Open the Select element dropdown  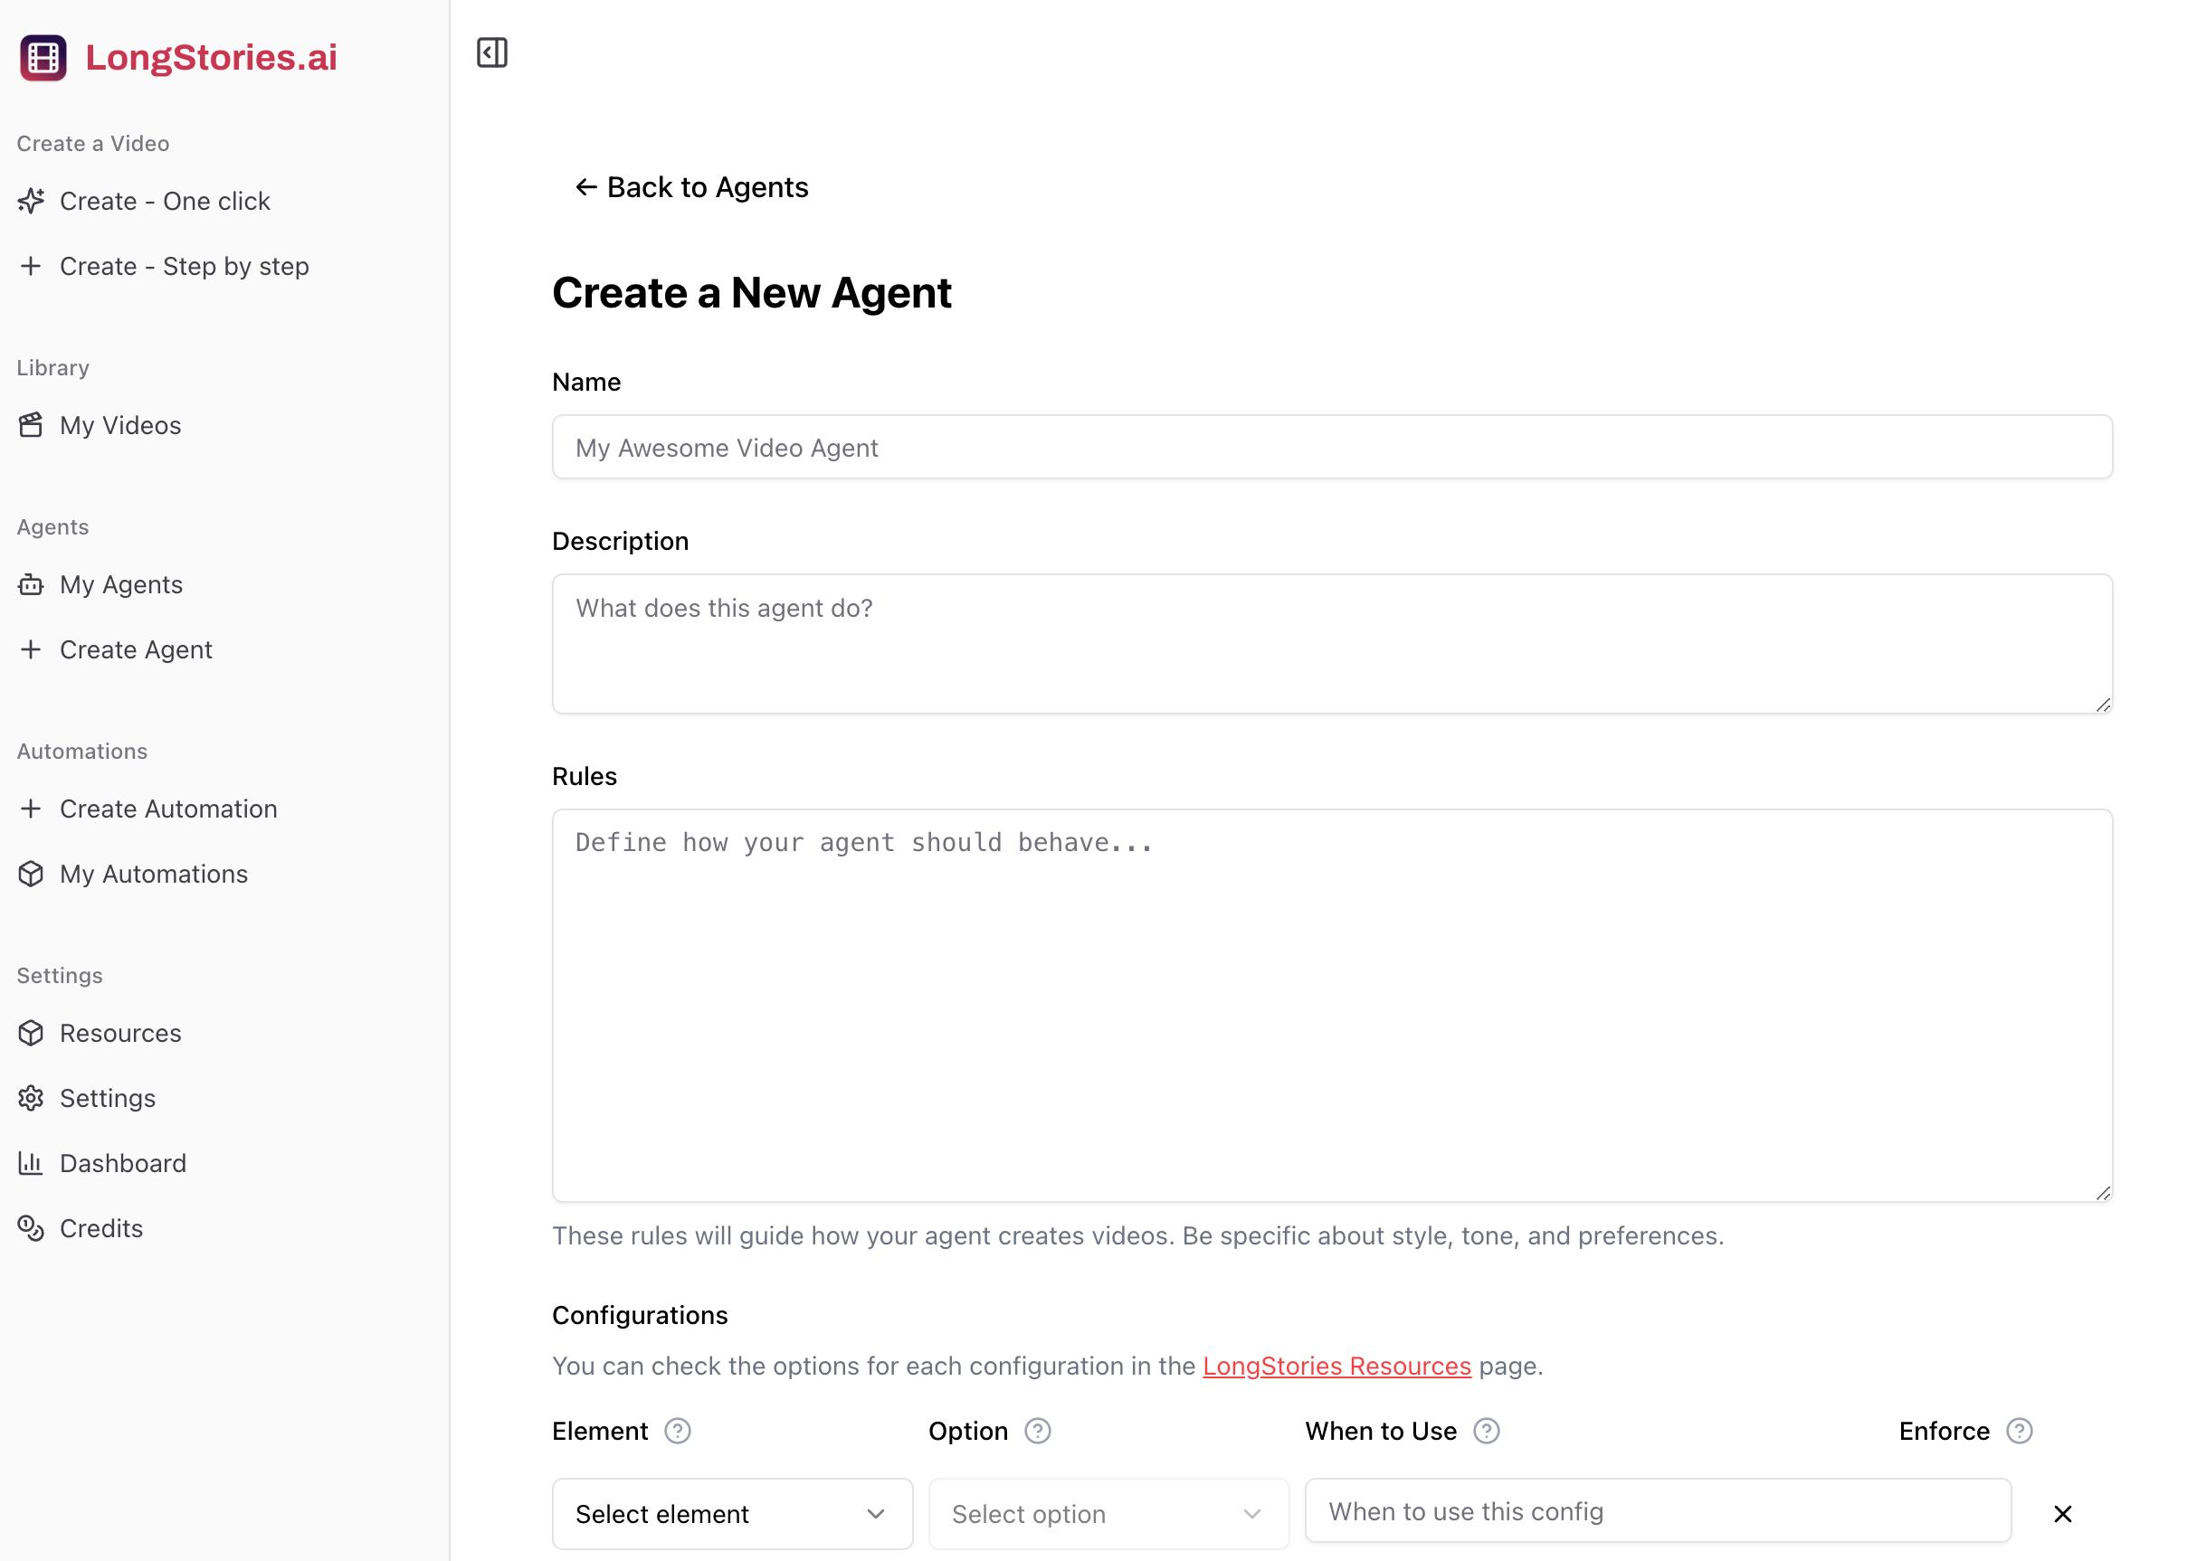[x=732, y=1514]
